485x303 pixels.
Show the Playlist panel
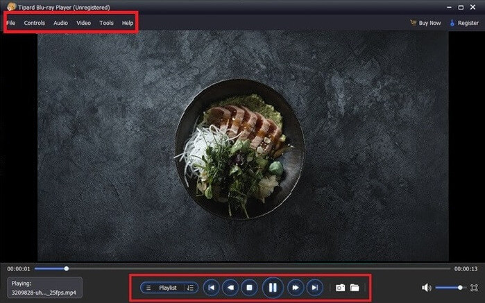[x=168, y=288]
